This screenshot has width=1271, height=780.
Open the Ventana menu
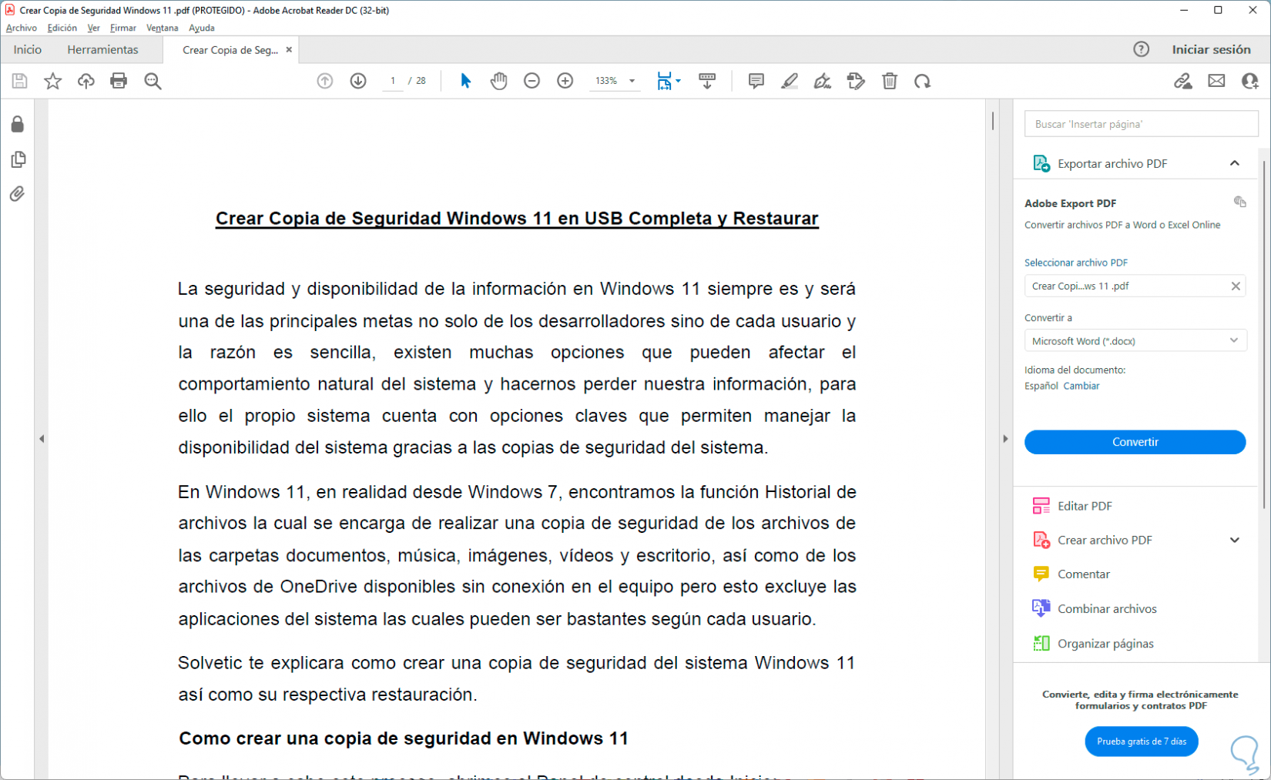click(163, 28)
